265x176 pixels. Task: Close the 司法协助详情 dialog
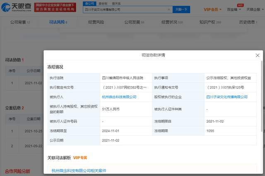pos(258,55)
